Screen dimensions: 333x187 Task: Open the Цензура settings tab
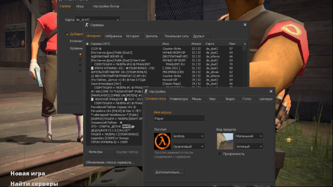[266, 99]
